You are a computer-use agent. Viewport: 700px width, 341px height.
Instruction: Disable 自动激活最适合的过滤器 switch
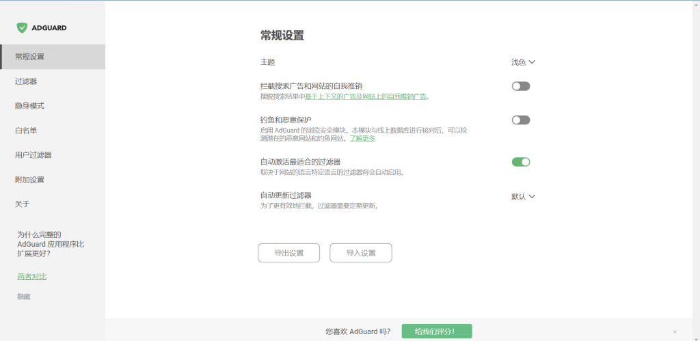(520, 162)
